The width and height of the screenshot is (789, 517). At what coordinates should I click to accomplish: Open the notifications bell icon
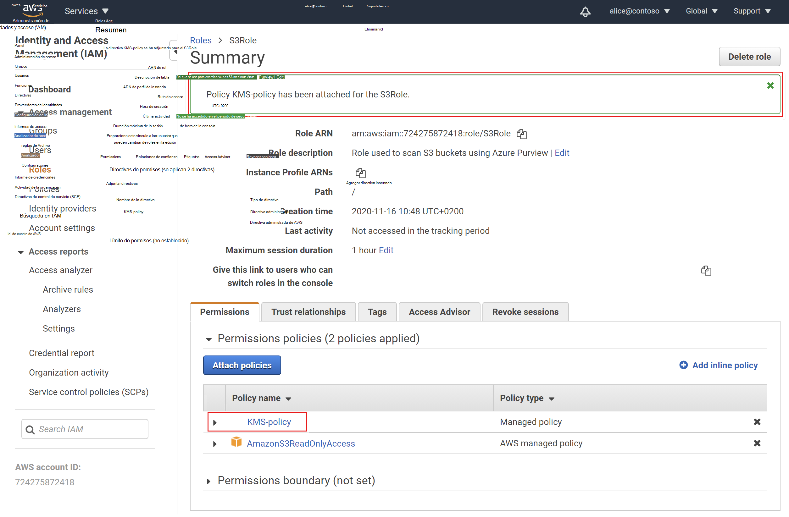coord(585,11)
